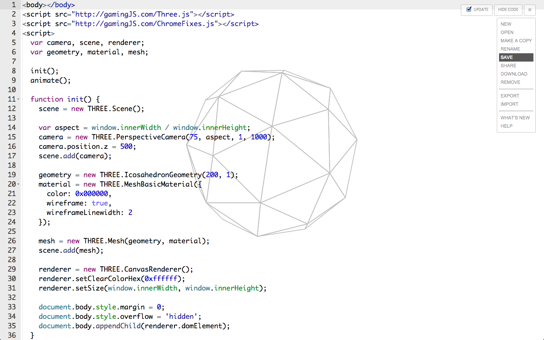This screenshot has height=340, width=544.
Task: Pick Rename from the menu list
Action: (510, 49)
